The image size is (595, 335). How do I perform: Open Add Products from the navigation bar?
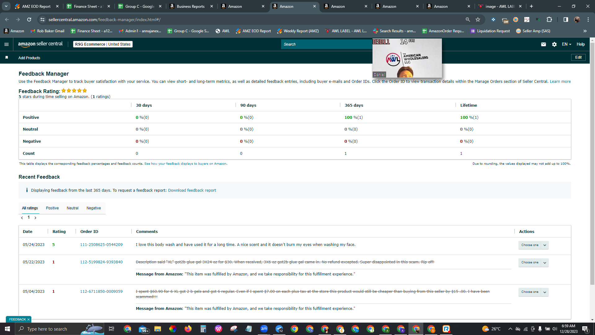(x=29, y=58)
